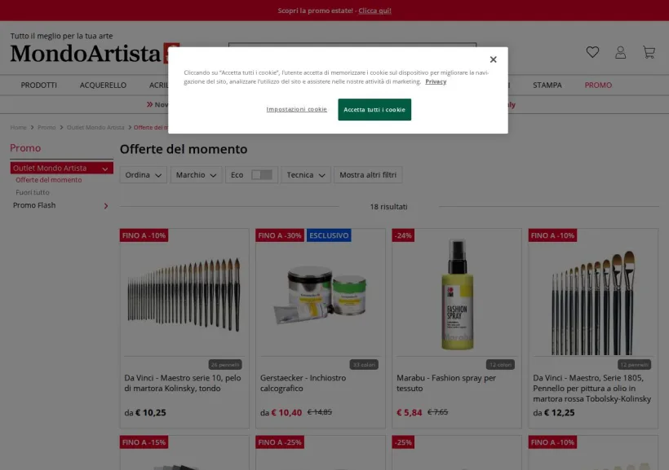Screen dimensions: 669x470
Task: Open Da Vinci Maestro serie 10 brushes image
Action: tap(184, 294)
